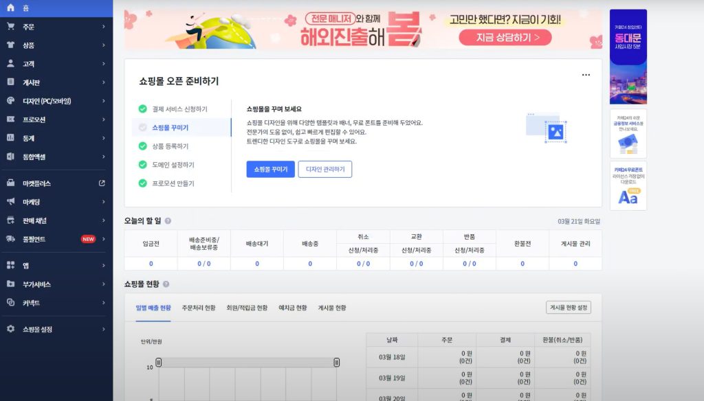Click the 디자인 palette icon in sidebar
704x401 pixels.
tap(10, 101)
